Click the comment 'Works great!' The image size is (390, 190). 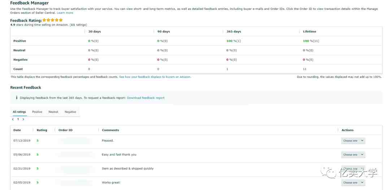point(111,182)
